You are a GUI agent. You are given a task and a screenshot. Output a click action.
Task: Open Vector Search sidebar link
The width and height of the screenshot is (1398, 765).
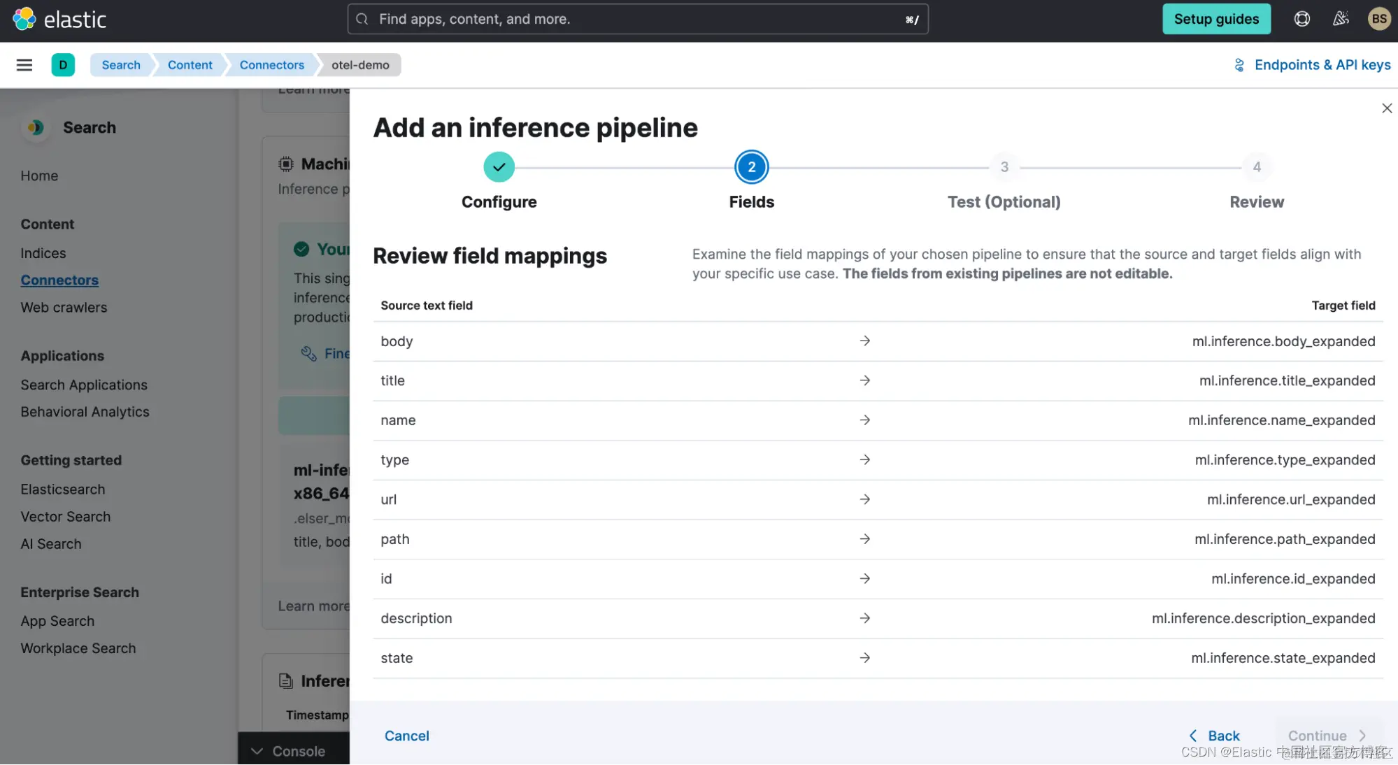tap(66, 517)
